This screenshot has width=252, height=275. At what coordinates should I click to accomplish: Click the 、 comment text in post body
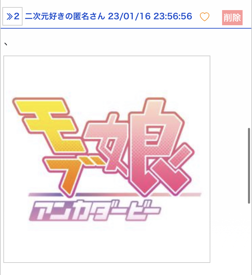[6, 44]
